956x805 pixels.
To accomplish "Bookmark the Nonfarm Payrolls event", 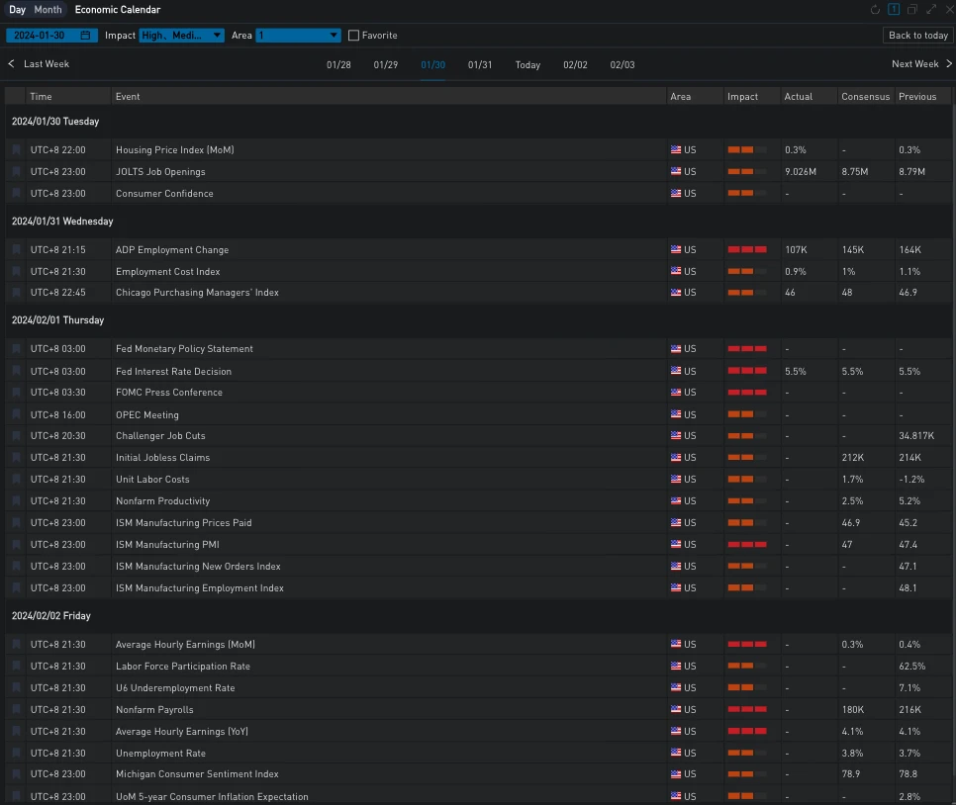I will tap(16, 710).
